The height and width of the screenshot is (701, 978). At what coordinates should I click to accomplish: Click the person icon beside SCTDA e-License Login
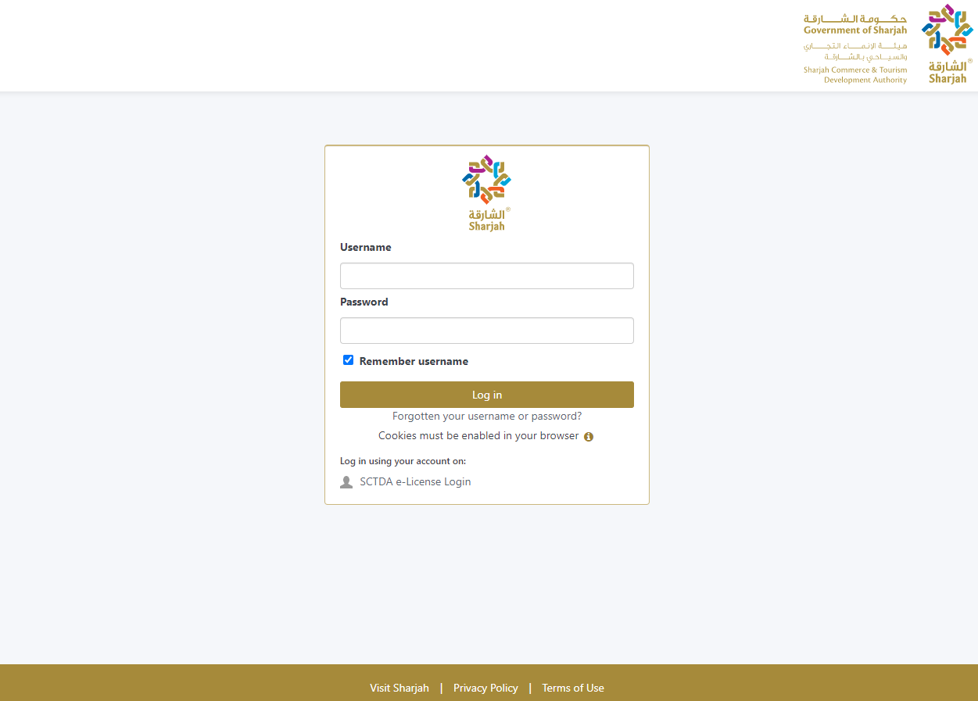(x=346, y=482)
